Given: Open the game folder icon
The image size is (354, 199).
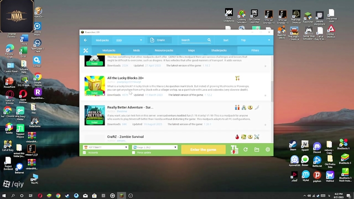Looking at the screenshot, I should click(x=257, y=149).
